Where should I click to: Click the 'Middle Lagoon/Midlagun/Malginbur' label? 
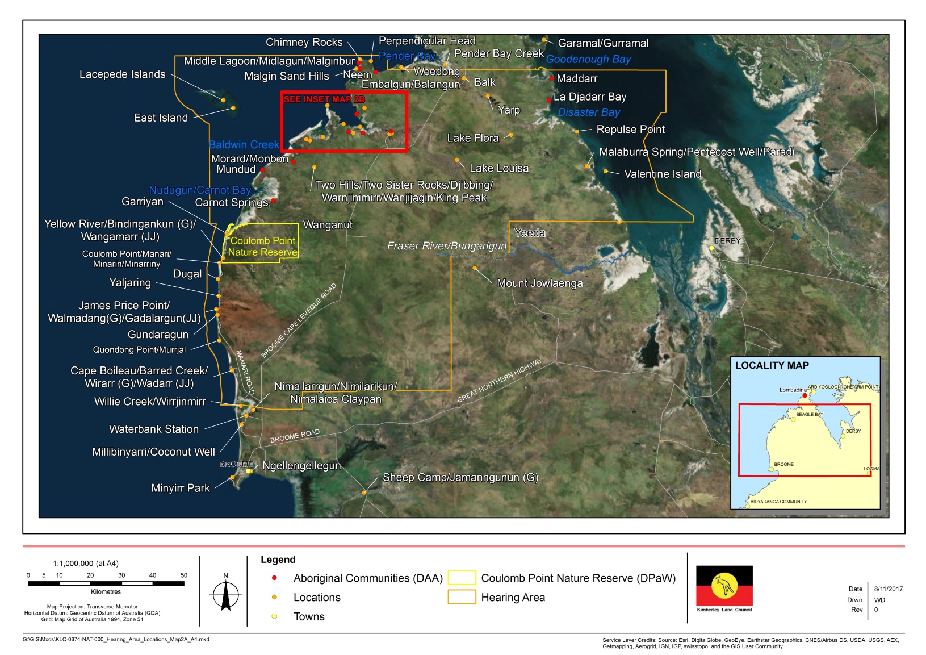(x=269, y=61)
